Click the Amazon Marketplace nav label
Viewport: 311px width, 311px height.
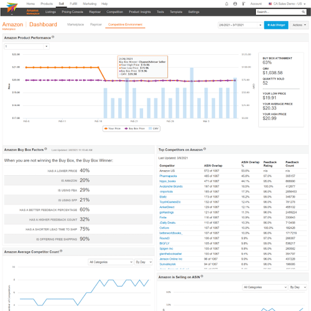tap(33, 12)
